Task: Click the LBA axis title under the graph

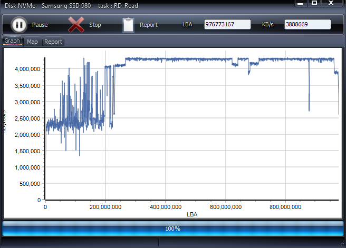Action: (192, 214)
